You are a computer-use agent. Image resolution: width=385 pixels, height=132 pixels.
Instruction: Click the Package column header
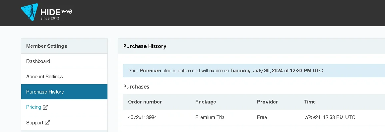(206, 101)
